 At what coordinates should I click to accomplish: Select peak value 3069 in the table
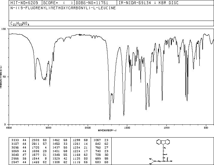pos(15,151)
